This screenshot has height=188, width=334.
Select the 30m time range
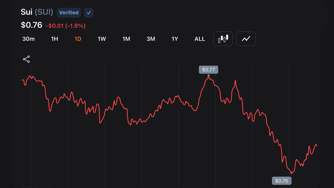click(28, 39)
